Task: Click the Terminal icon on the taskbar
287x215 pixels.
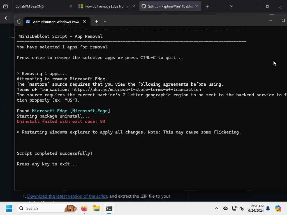Action: [x=109, y=208]
